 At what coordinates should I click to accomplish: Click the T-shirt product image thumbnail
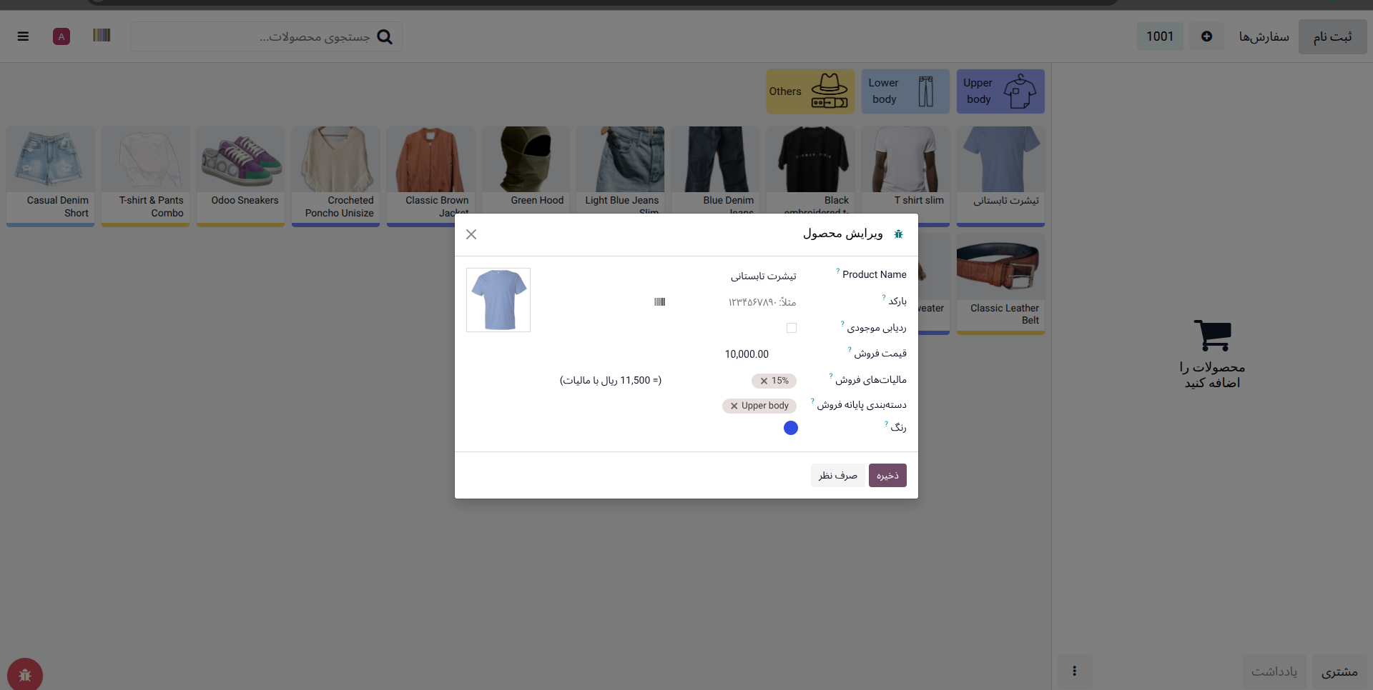tap(498, 300)
